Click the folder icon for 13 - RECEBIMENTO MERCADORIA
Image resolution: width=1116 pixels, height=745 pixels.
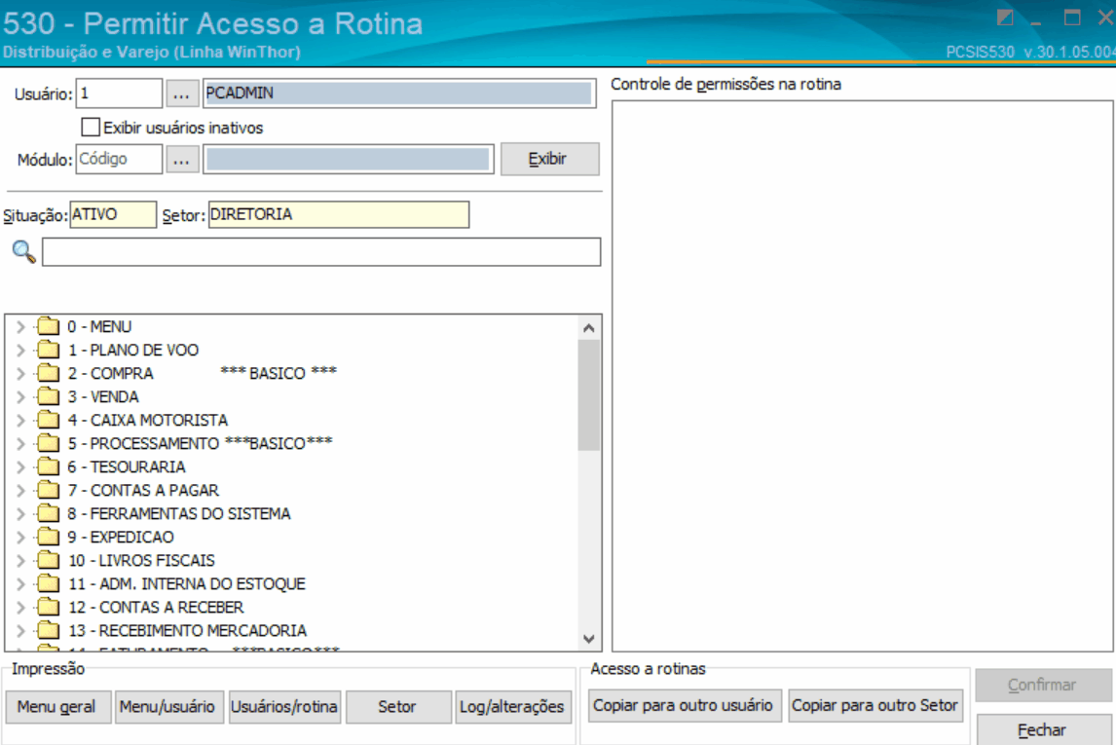[x=49, y=630]
